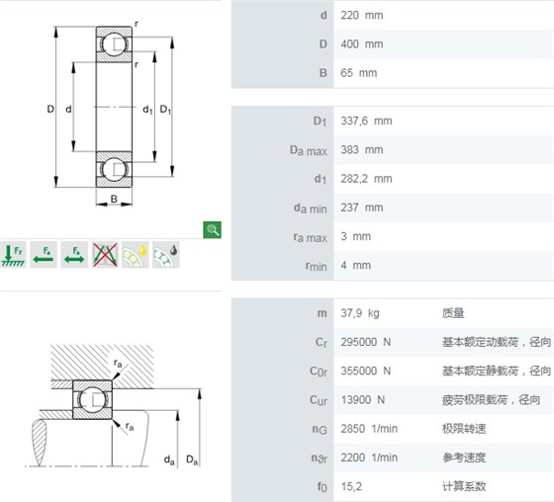The width and height of the screenshot is (554, 502).
Task: Click the nG parameter label
Action: [x=319, y=429]
